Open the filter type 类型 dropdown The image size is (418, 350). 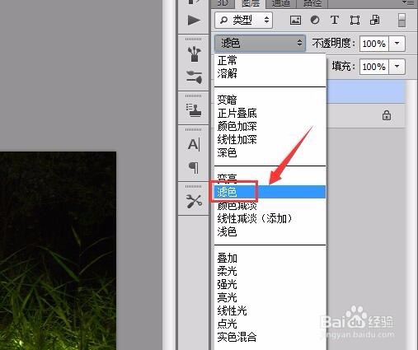(244, 20)
